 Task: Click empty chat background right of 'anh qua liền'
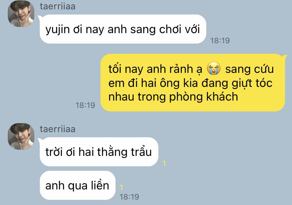(205, 186)
